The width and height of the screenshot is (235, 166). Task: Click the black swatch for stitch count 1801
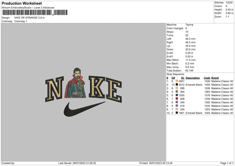pyautogui.click(x=177, y=113)
